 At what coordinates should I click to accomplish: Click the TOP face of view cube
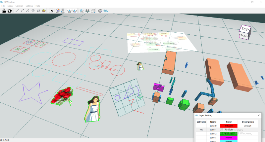pyautogui.click(x=245, y=29)
